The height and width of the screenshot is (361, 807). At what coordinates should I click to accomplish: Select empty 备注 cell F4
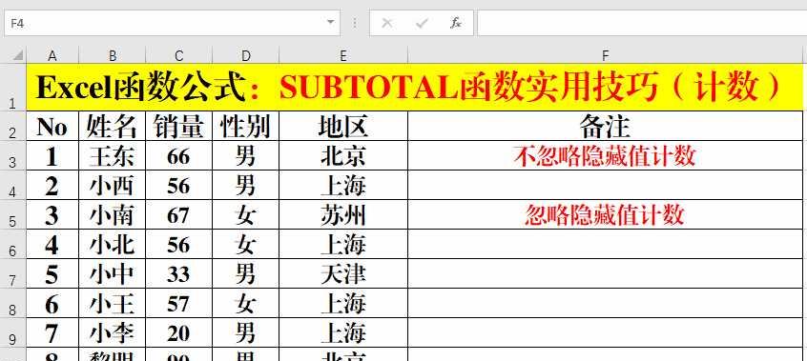605,185
